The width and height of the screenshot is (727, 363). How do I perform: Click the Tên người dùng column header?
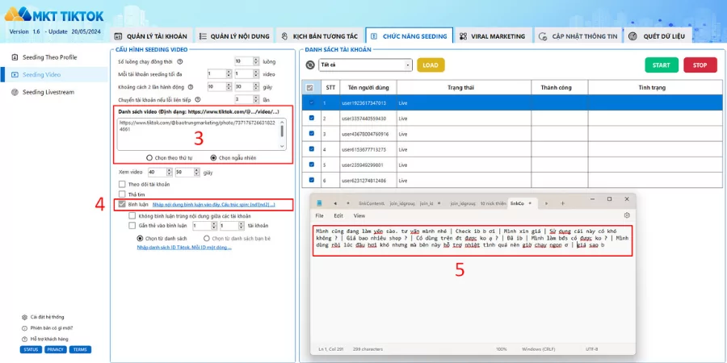point(368,87)
